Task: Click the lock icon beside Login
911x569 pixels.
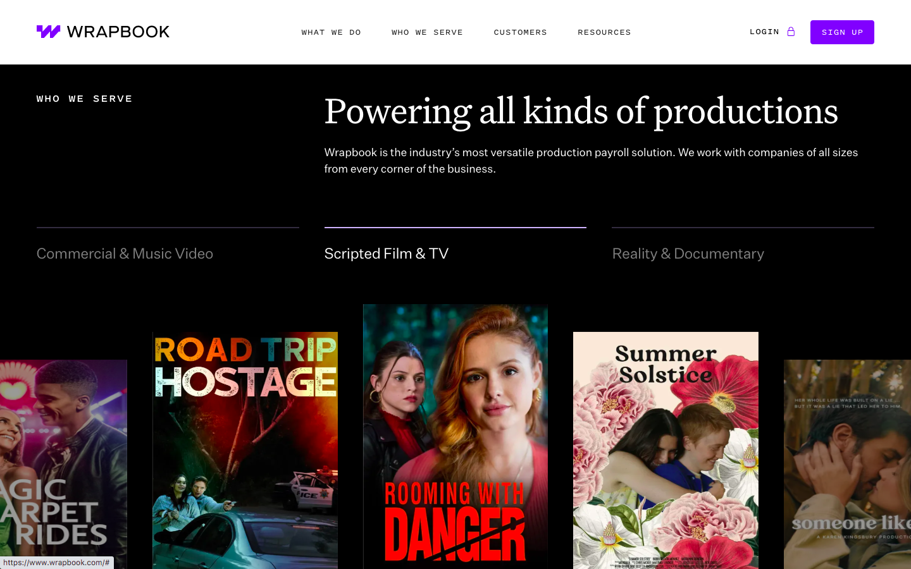Action: (x=791, y=32)
